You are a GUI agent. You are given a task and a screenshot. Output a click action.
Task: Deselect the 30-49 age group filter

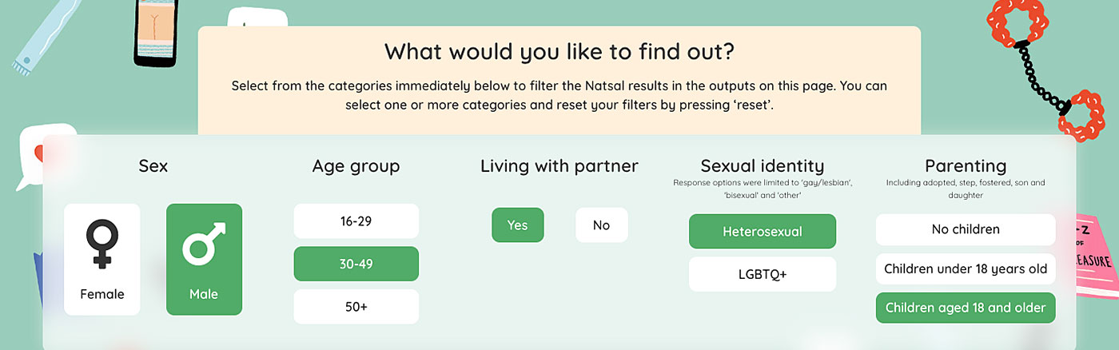point(356,264)
